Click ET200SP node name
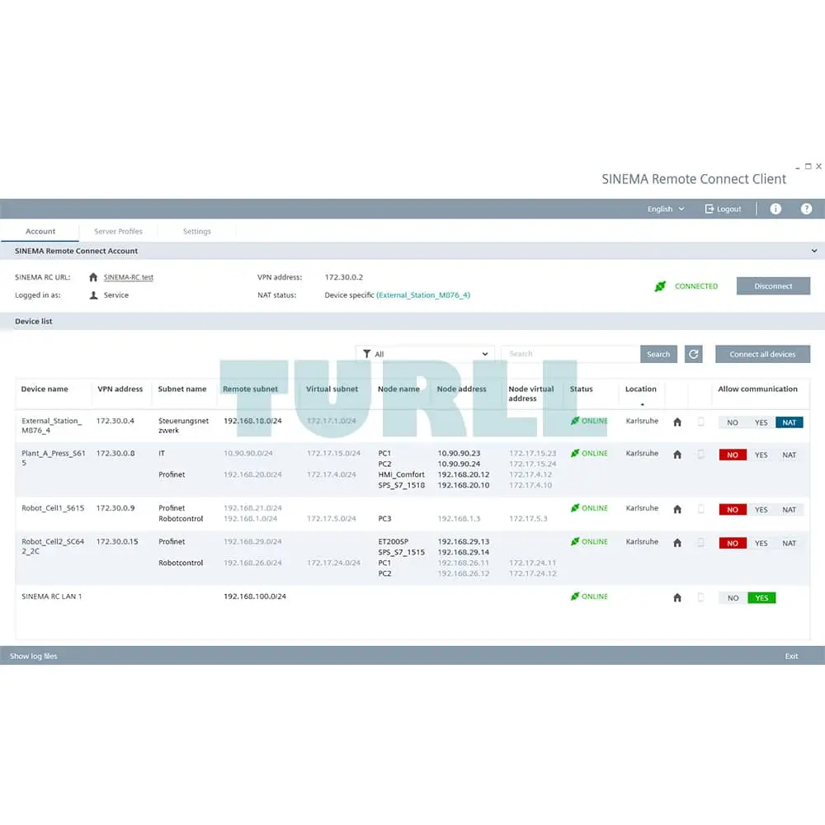825x825 pixels. pyautogui.click(x=393, y=541)
